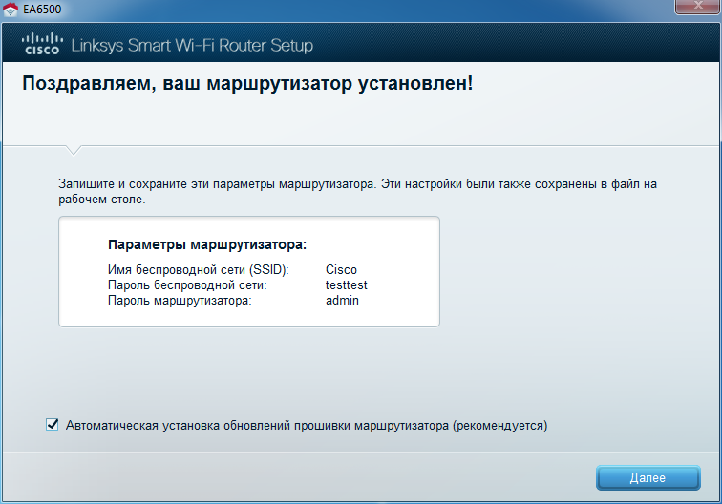Click label Имя беспроводной сети (SSID)

coord(199,270)
